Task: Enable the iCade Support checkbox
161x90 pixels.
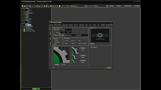Action: (90, 47)
